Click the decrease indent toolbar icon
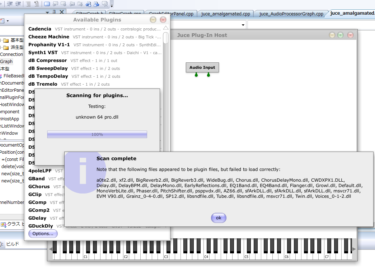This screenshot has height=277, width=375. tap(10, 4)
